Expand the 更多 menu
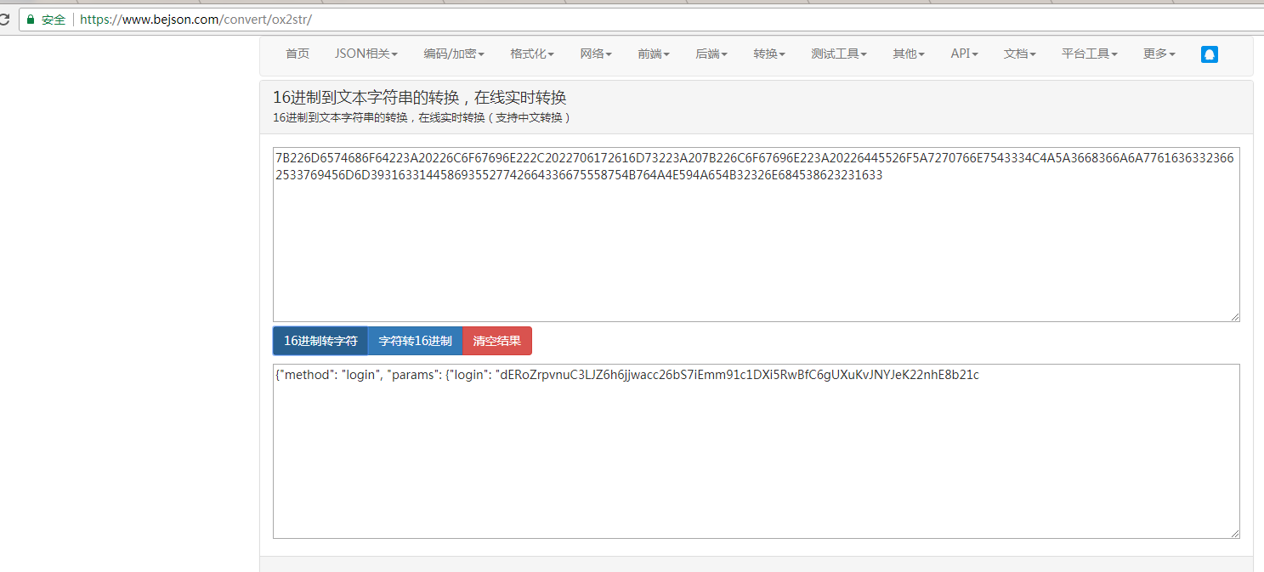 (x=1159, y=54)
